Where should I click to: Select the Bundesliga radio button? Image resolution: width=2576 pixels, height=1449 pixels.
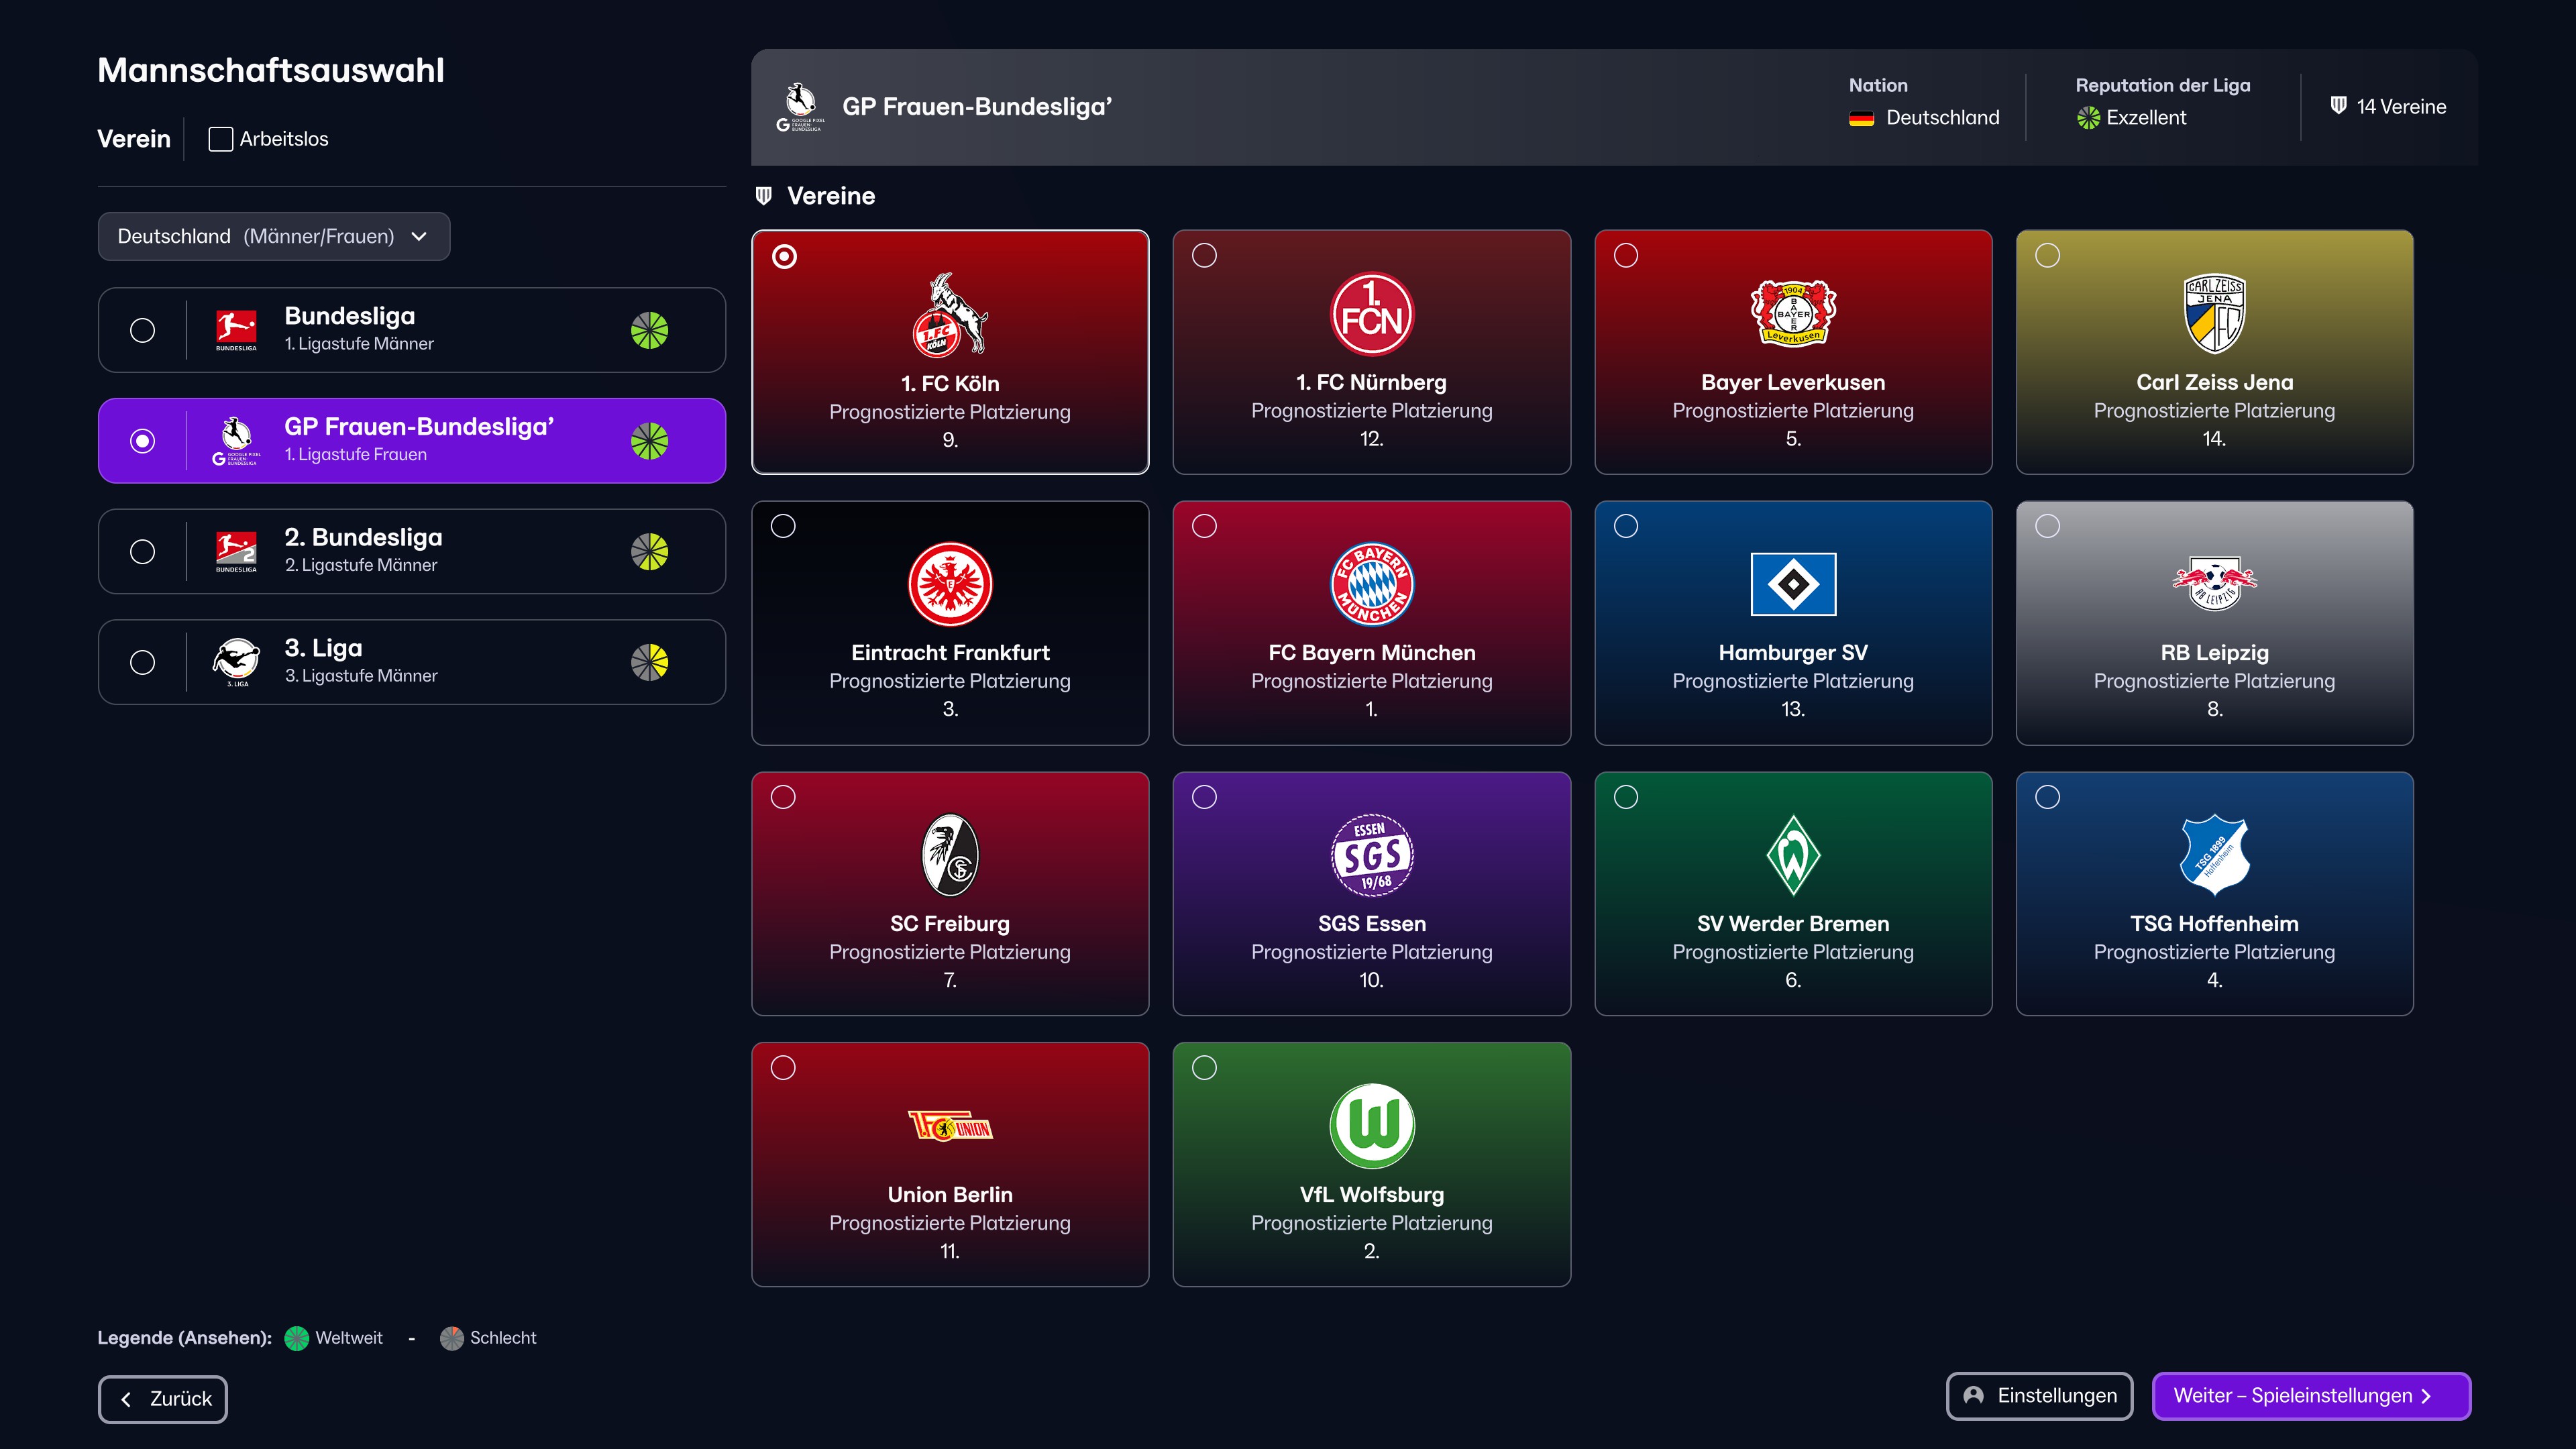tap(143, 330)
